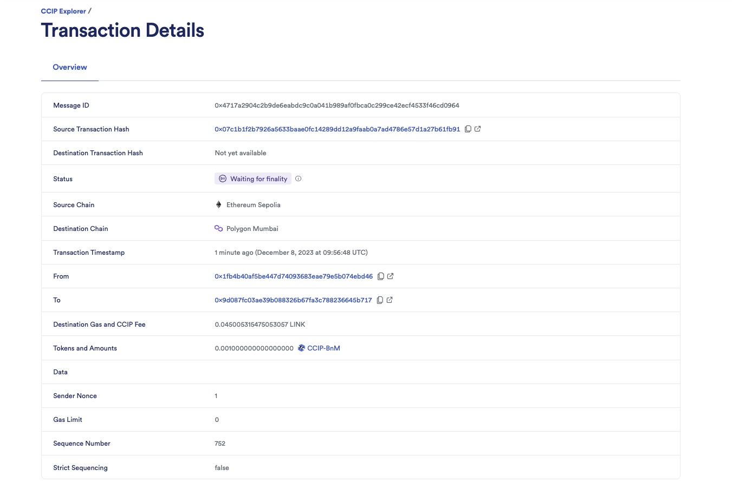Screen dimensions: 732x496
Task: Click the Ethereum Sepolia chain icon
Action: pos(218,204)
